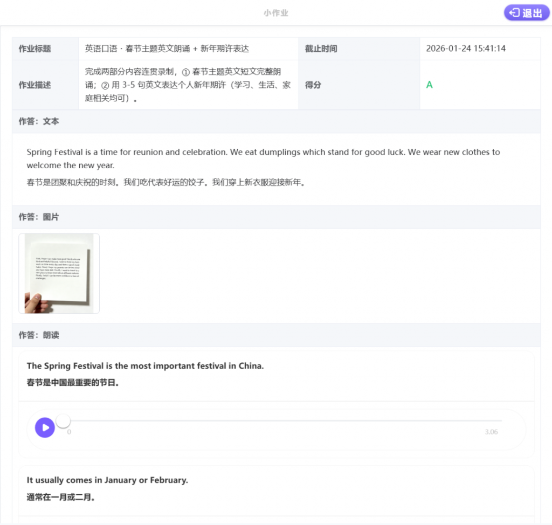
Task: Click the deadline value 2026-01-24 15:41:14
Action: pos(466,49)
